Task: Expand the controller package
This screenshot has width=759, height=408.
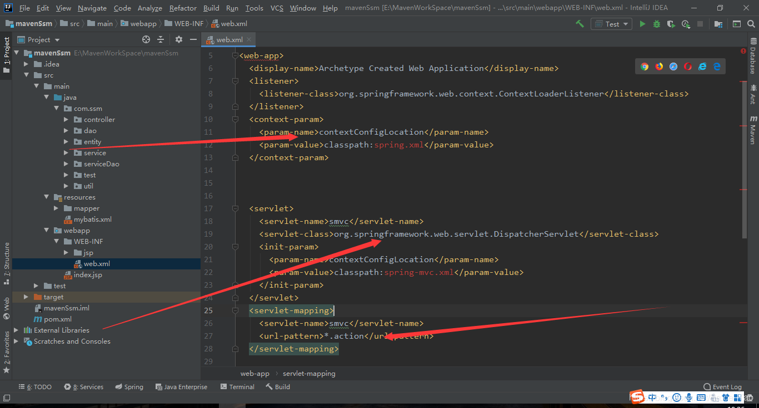Action: coord(66,119)
